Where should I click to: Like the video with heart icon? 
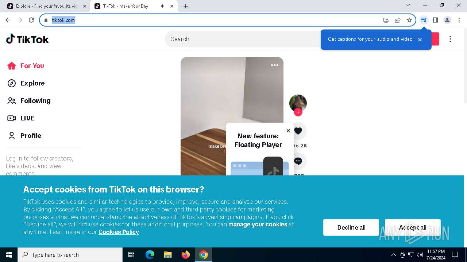tap(298, 131)
